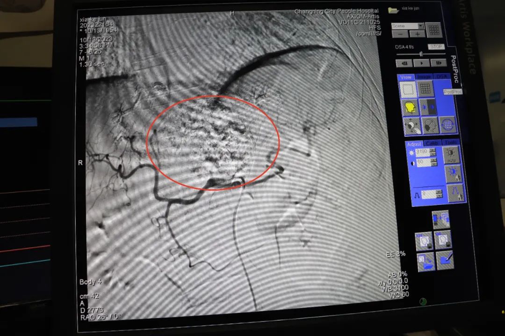
Task: Decrease the contrast value stepper
Action: (434, 165)
